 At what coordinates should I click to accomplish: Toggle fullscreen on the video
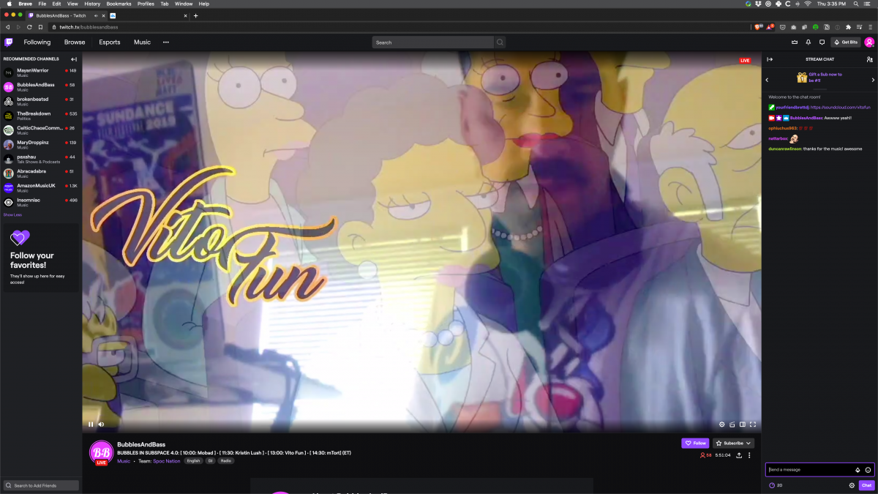pyautogui.click(x=752, y=424)
